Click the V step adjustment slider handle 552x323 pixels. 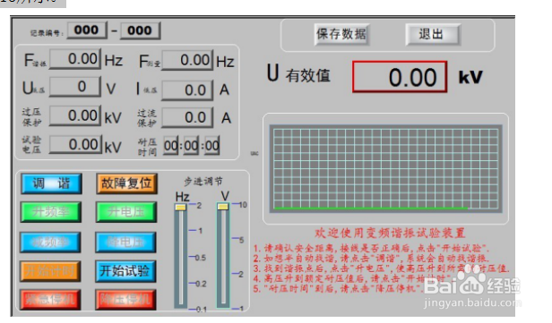223,207
